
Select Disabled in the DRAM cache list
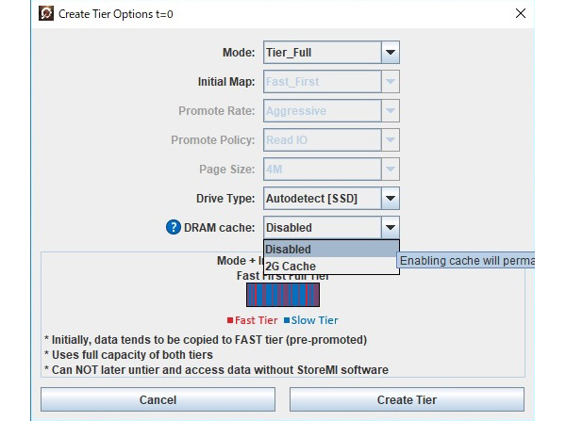[331, 249]
